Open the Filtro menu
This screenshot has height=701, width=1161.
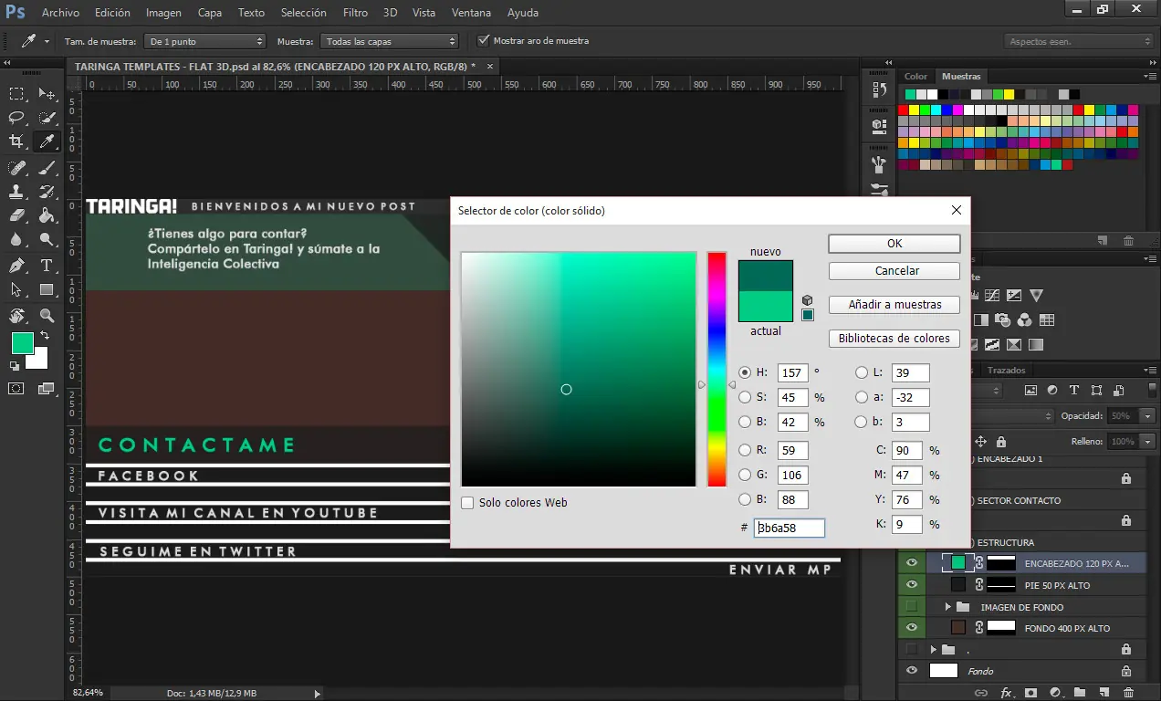[x=355, y=13]
